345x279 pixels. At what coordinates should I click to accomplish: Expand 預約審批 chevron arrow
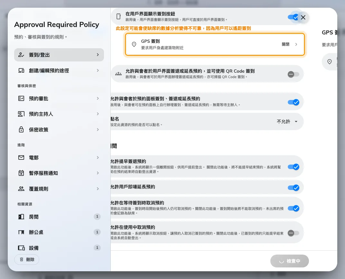tap(98, 98)
